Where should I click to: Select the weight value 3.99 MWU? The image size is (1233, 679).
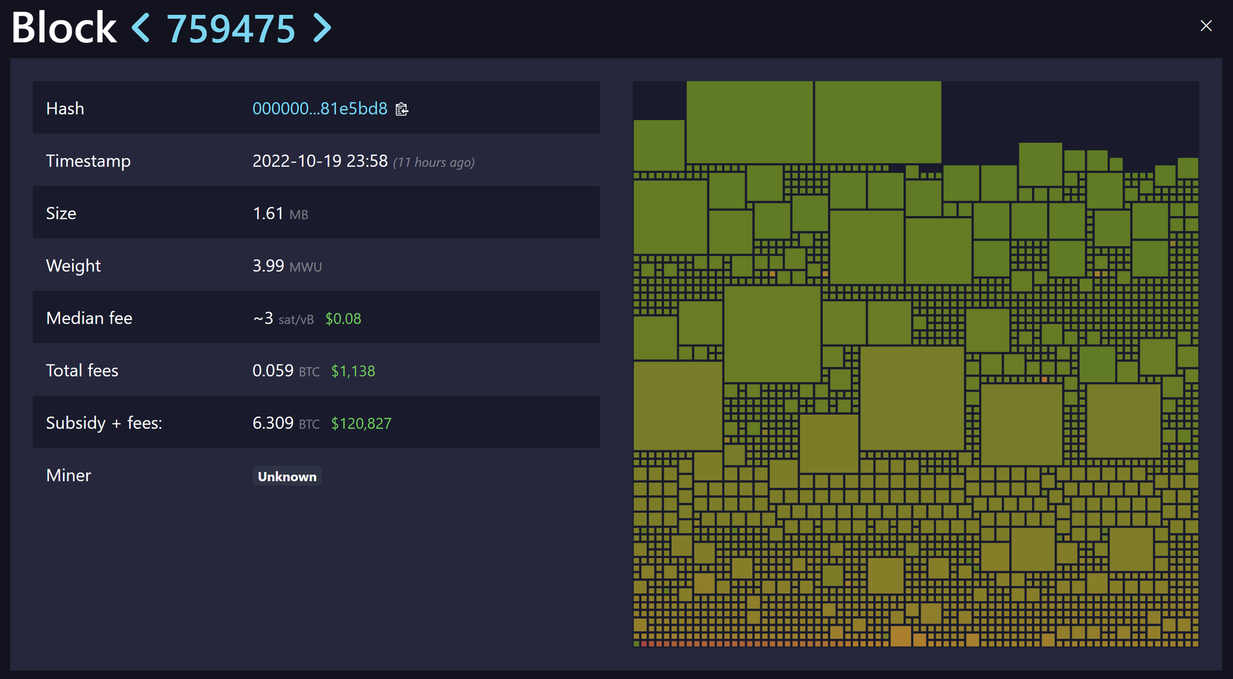[287, 266]
